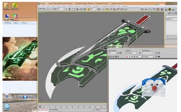181x112 pixels.
Task: Save the rendered image in frame window
Action: click(109, 57)
